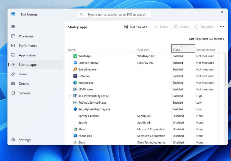Viewport: 231px width, 161px height.
Task: Click the Services puzzle icon
Action: 13,93
